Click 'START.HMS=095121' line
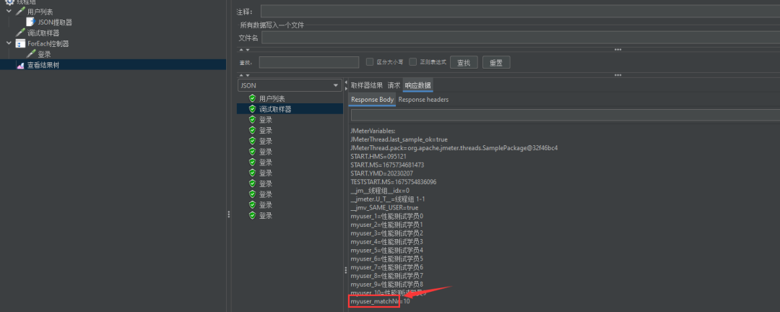This screenshot has height=312, width=780. point(378,156)
